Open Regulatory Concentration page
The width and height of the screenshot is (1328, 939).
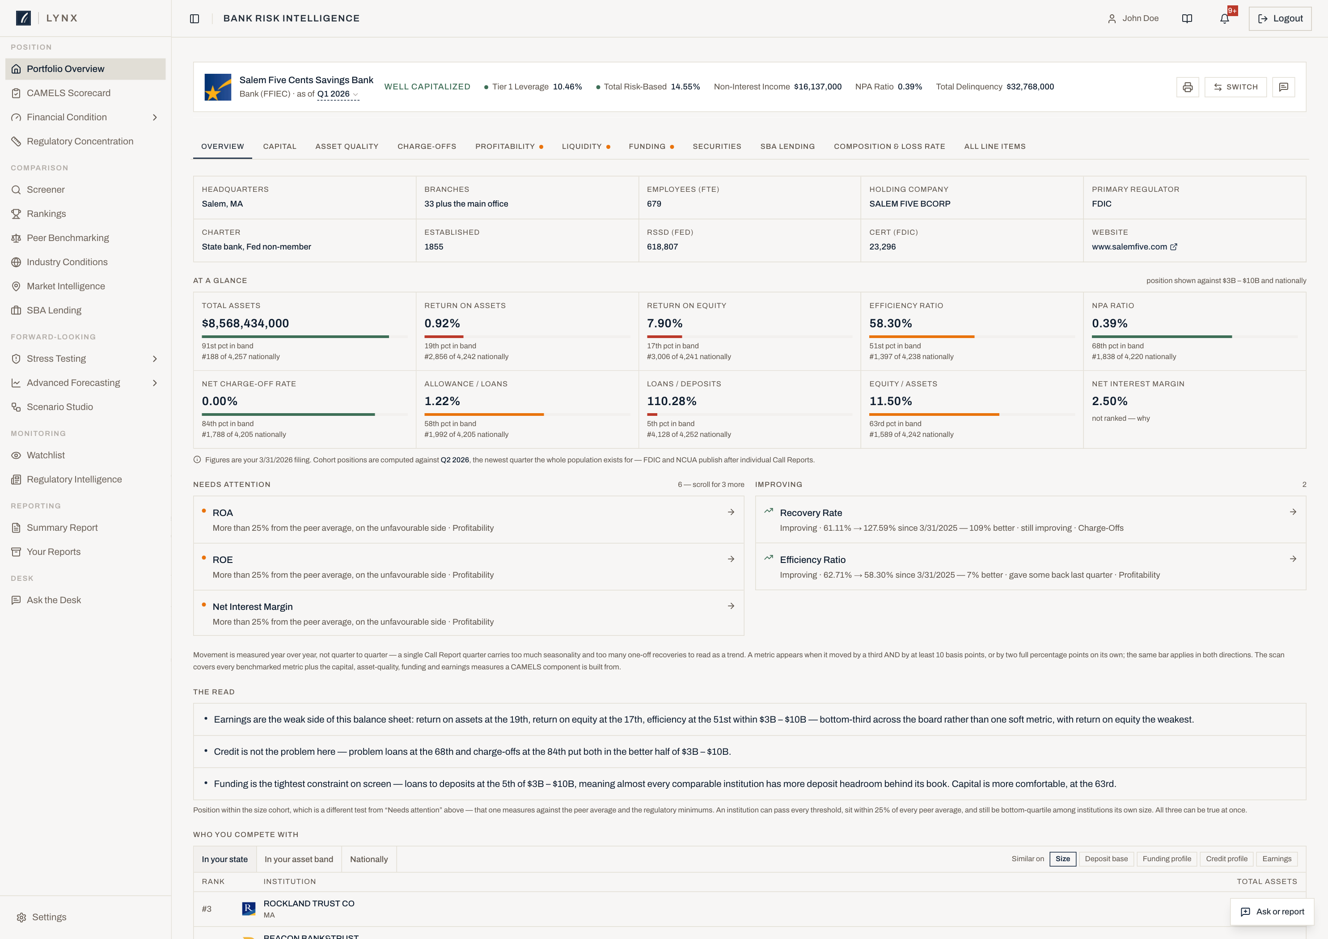pos(85,141)
